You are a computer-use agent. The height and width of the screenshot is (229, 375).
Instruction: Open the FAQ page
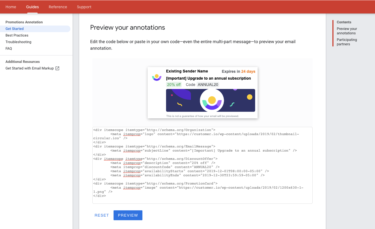pos(9,48)
